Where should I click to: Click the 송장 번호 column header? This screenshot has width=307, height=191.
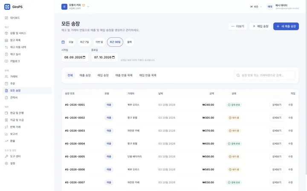[x=70, y=93]
